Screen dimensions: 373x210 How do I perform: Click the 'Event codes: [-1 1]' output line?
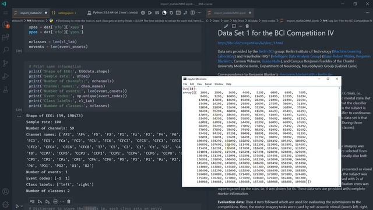pos(48,178)
